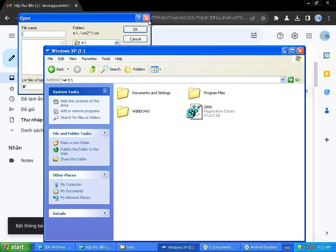Image resolution: width=336 pixels, height=252 pixels.
Task: Click Publish this folder to the Web
Action: click(x=79, y=151)
